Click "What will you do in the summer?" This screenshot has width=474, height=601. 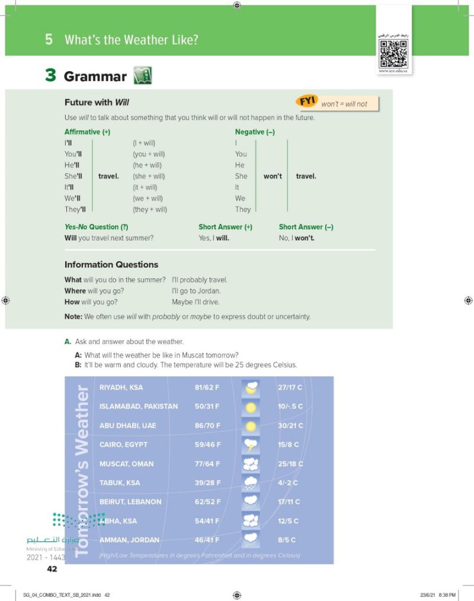tap(115, 280)
